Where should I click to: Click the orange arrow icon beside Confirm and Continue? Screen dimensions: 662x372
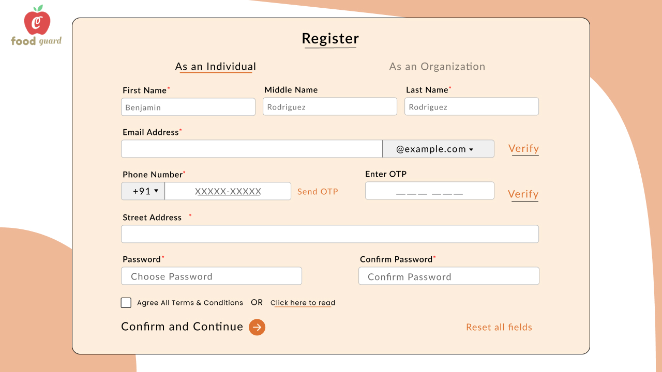pyautogui.click(x=257, y=327)
